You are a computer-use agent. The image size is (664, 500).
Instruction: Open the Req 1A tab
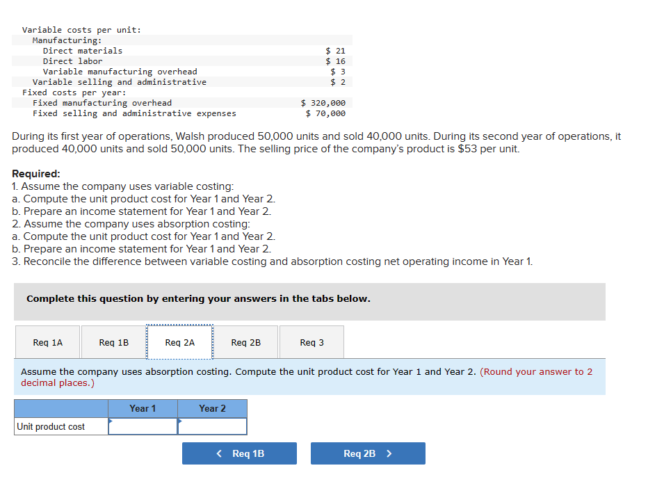point(48,342)
